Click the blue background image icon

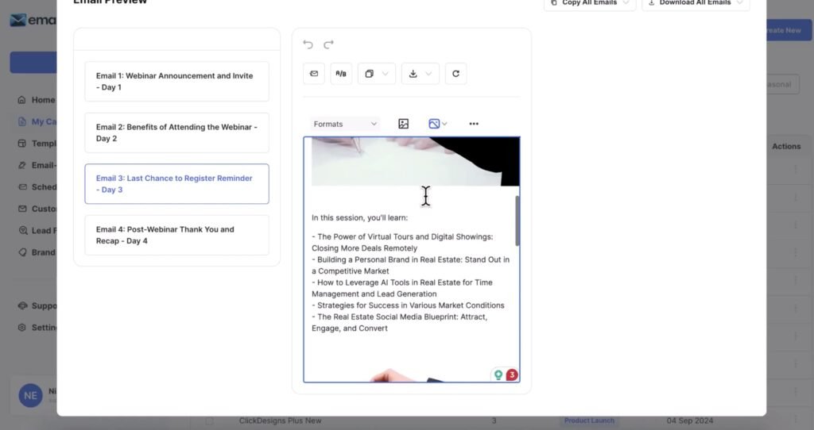tap(434, 124)
